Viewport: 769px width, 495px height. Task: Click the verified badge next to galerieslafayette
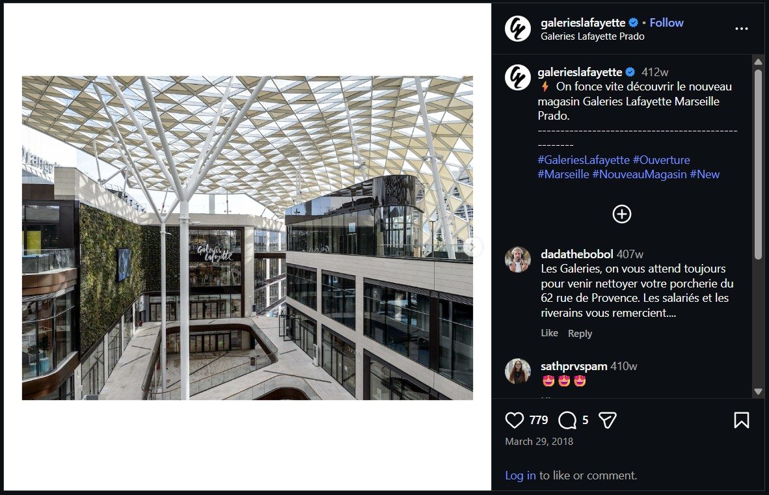point(632,21)
